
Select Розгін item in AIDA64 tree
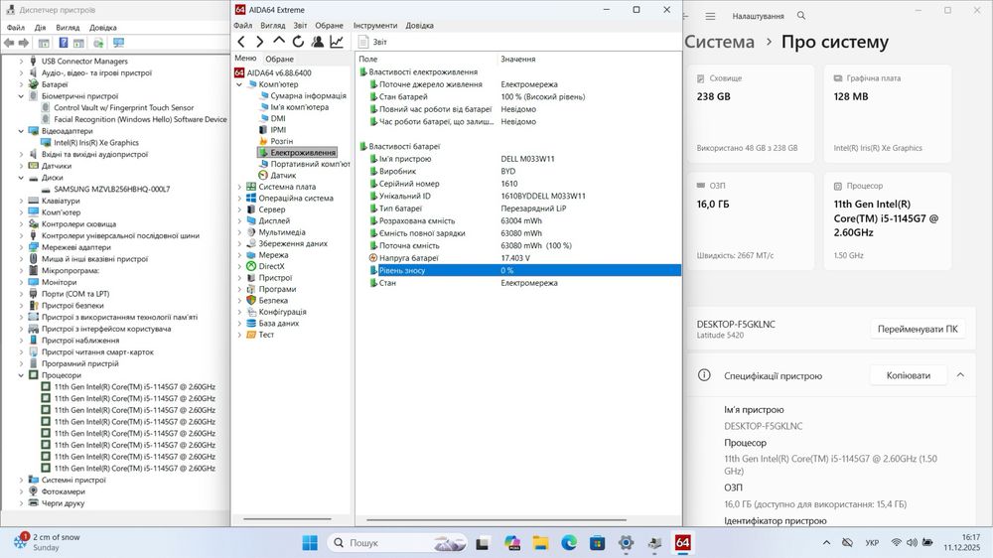point(281,141)
